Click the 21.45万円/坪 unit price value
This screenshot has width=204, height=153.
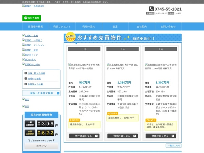click(x=163, y=87)
